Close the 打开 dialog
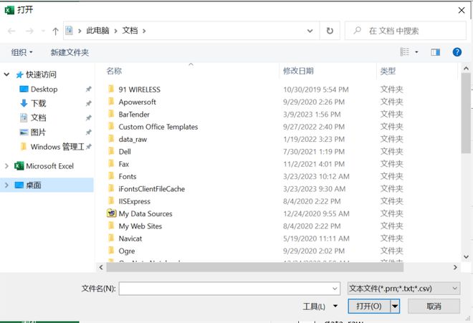 pos(462,10)
